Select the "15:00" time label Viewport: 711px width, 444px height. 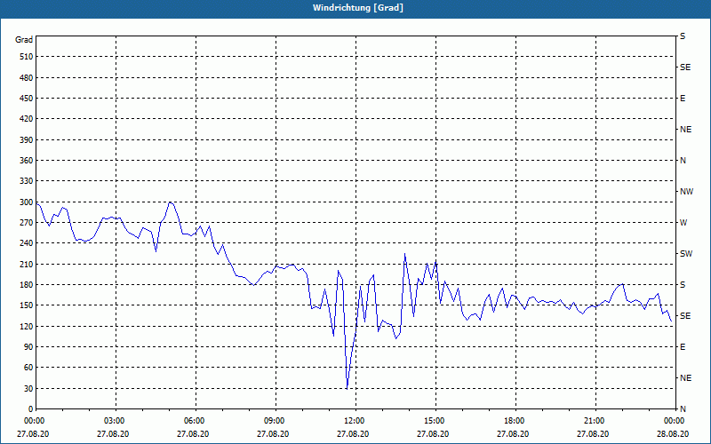tap(434, 421)
